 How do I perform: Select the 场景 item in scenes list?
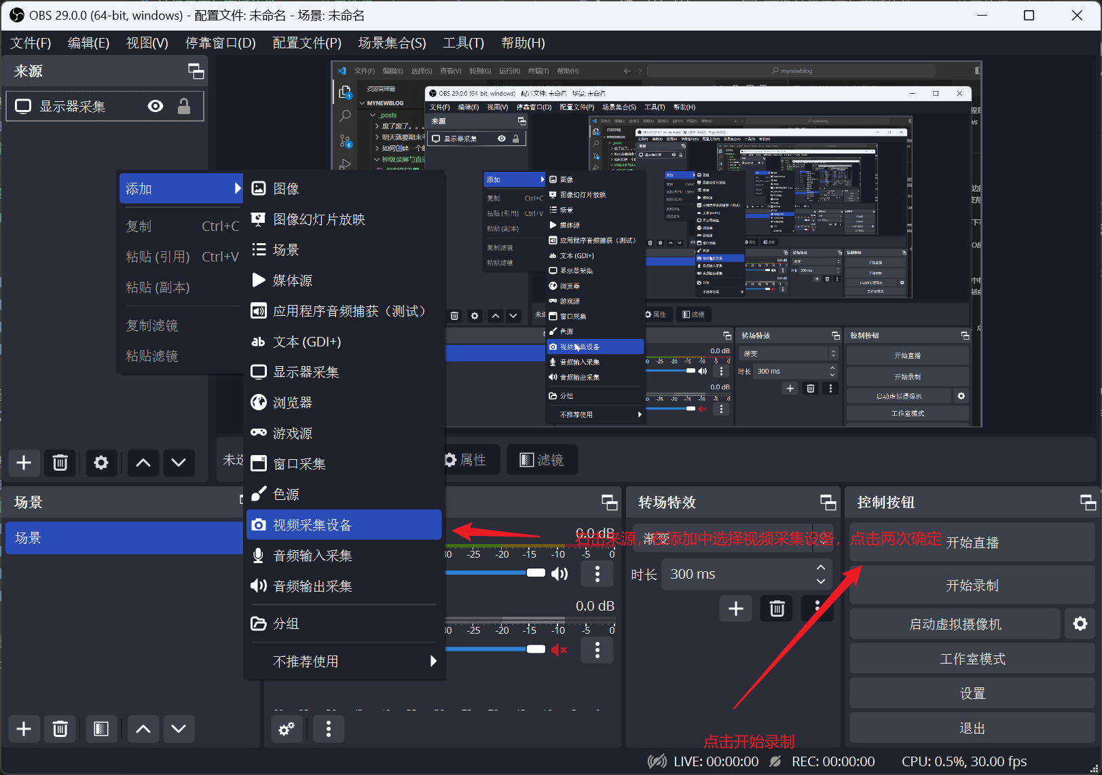pyautogui.click(x=124, y=538)
